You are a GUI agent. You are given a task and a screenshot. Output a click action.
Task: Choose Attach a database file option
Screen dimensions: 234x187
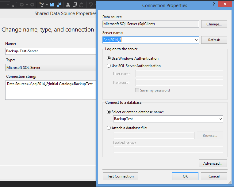click(x=109, y=128)
